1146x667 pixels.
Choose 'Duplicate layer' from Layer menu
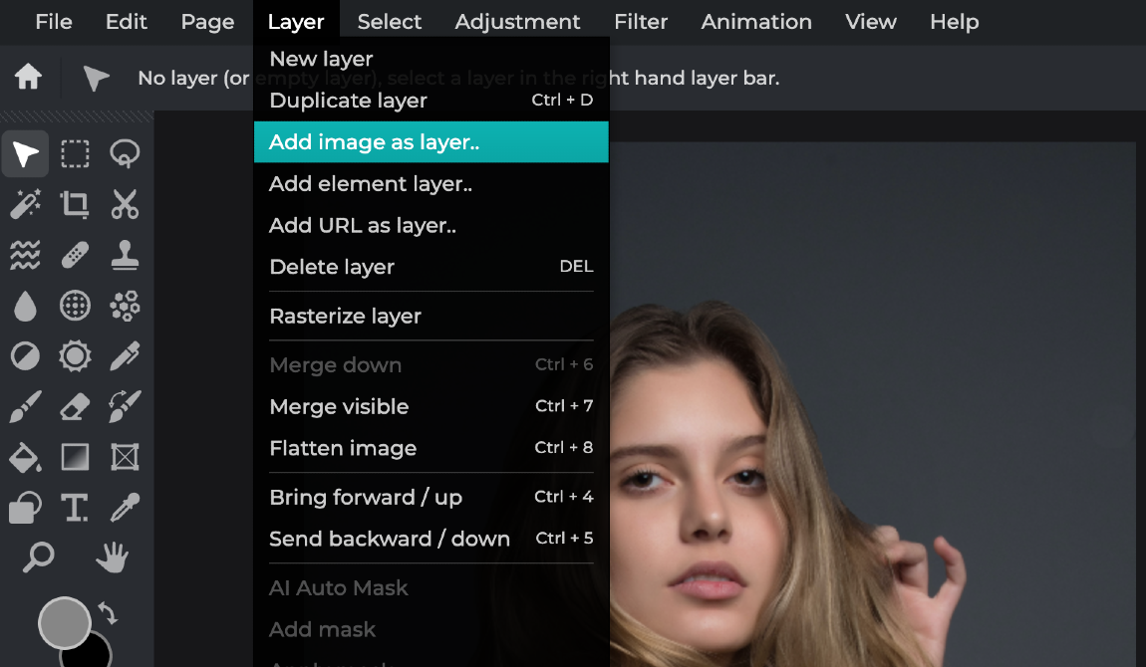pyautogui.click(x=348, y=101)
